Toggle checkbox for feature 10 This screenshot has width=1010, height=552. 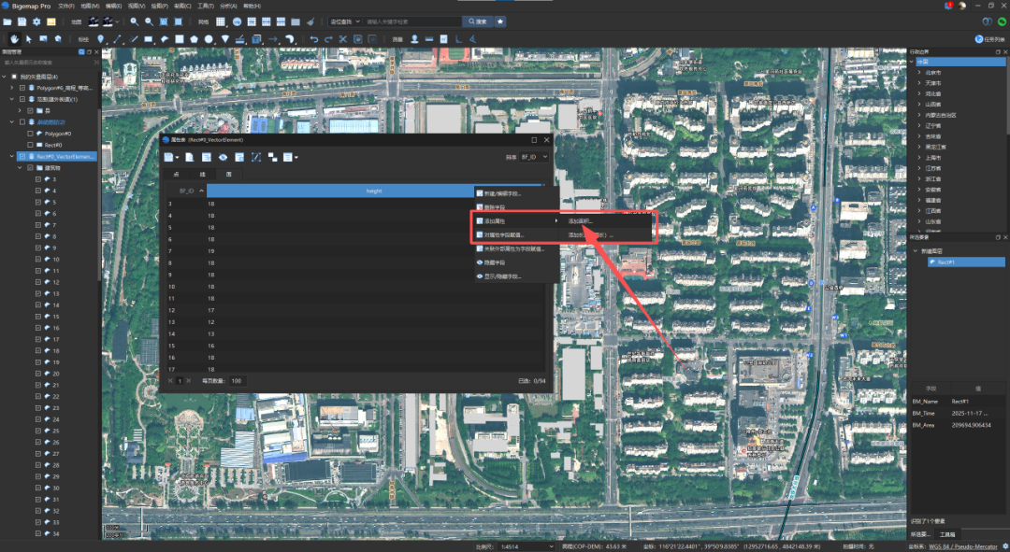pyautogui.click(x=38, y=260)
